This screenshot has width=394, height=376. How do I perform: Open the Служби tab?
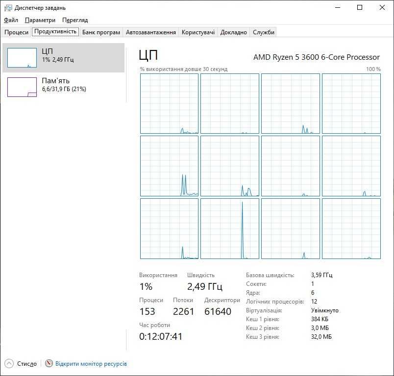[x=263, y=32]
